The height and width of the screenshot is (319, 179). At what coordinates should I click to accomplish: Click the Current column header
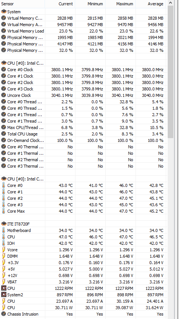pos(60,4)
